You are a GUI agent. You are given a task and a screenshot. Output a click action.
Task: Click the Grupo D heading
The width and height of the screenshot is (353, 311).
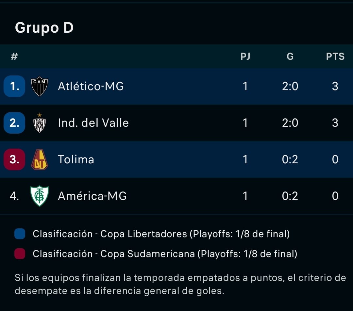pos(44,28)
